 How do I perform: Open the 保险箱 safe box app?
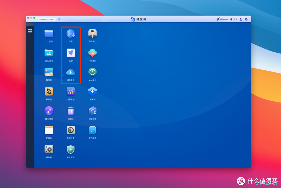[49, 150]
